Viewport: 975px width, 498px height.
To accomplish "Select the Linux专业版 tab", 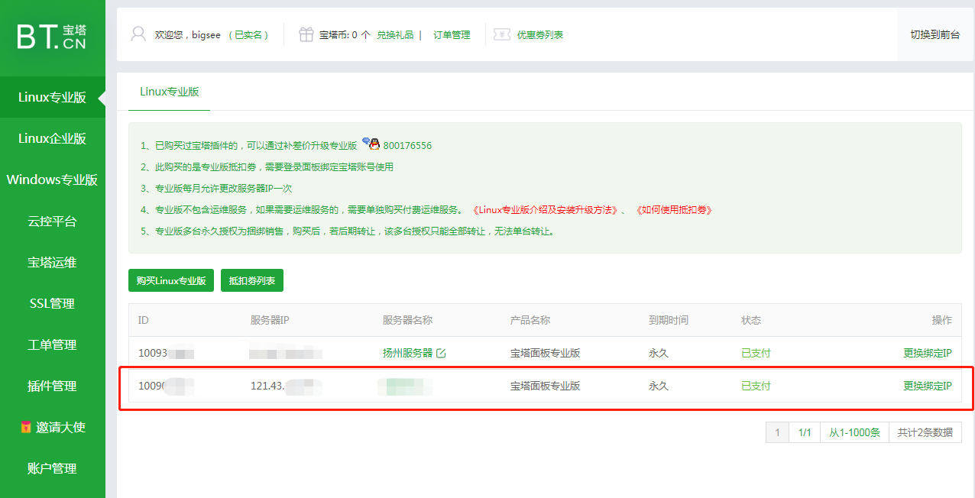I will [169, 92].
